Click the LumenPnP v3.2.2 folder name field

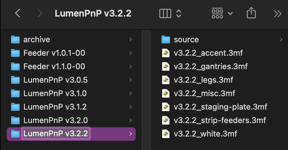tap(56, 134)
